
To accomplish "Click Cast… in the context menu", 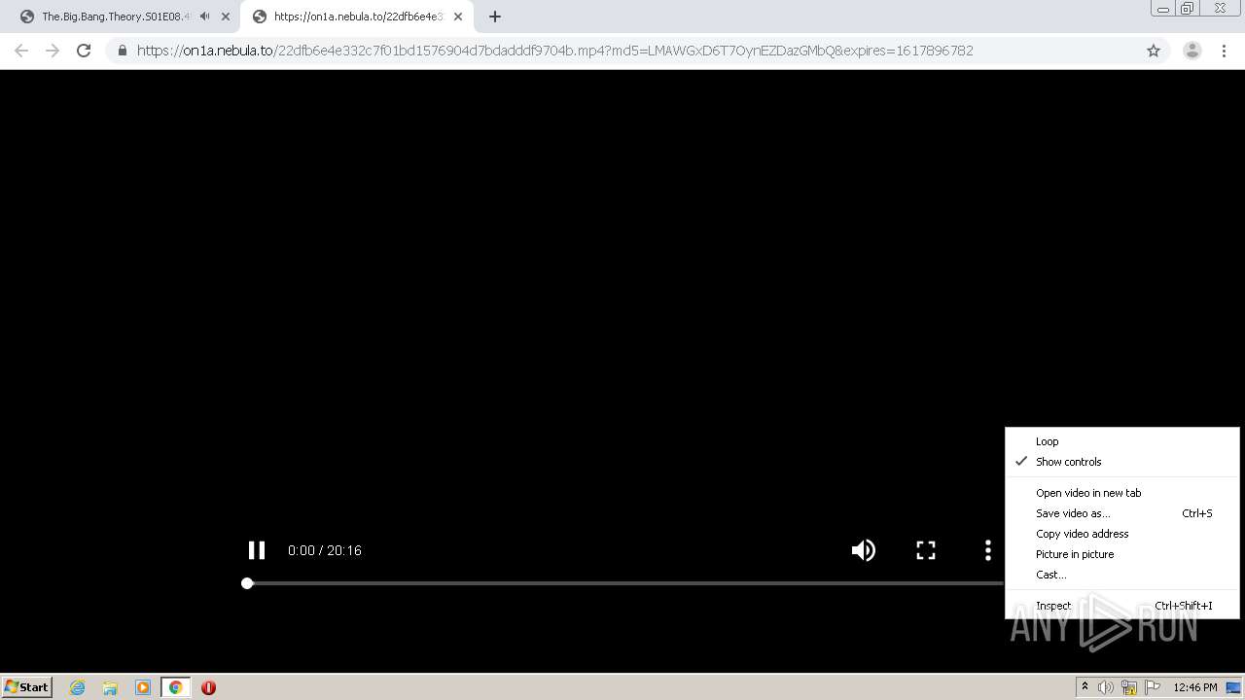I will [1122, 575].
